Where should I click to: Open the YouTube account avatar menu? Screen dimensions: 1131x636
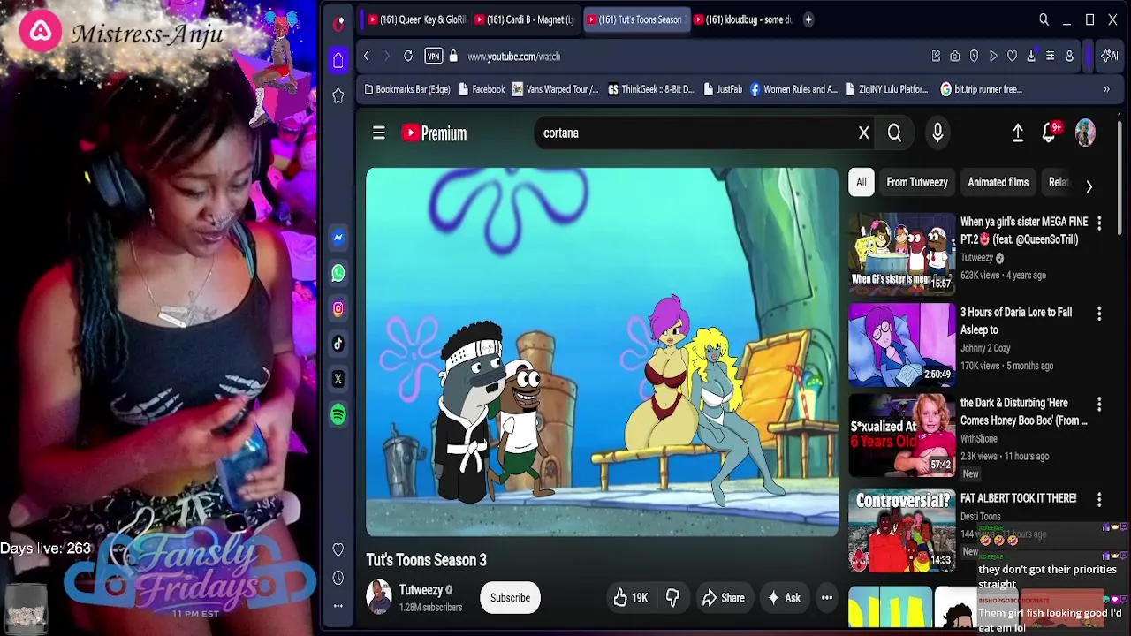pyautogui.click(x=1085, y=133)
